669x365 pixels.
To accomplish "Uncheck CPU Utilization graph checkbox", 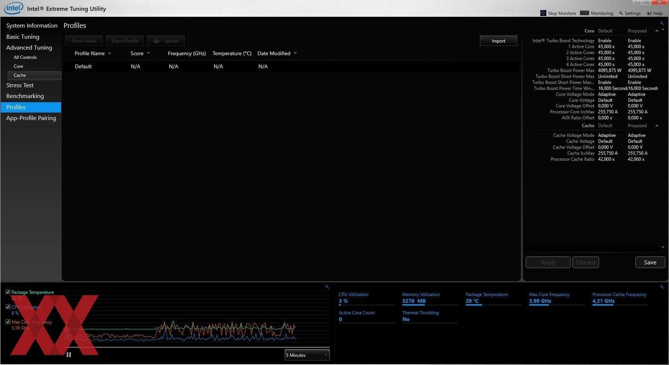I will click(x=8, y=306).
